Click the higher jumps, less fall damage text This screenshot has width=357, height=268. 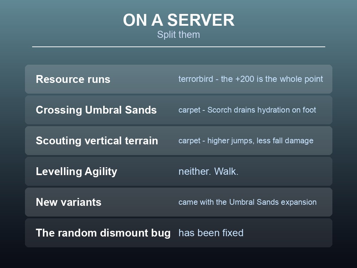[260, 140]
